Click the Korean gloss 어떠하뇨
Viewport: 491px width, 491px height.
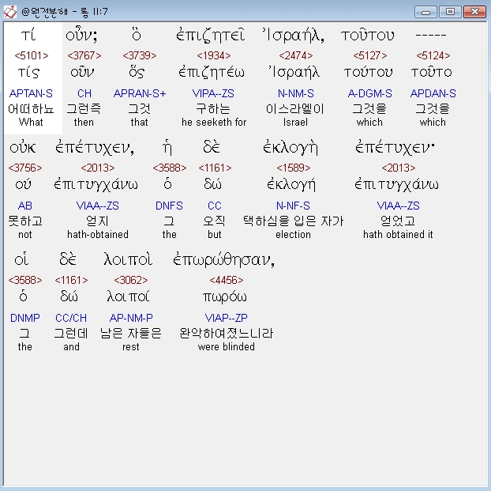(31, 109)
